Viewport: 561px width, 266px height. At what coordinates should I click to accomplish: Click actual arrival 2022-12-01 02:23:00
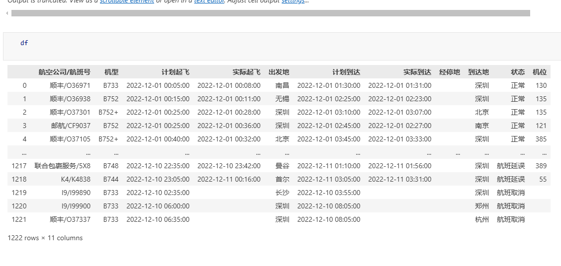[x=400, y=99]
